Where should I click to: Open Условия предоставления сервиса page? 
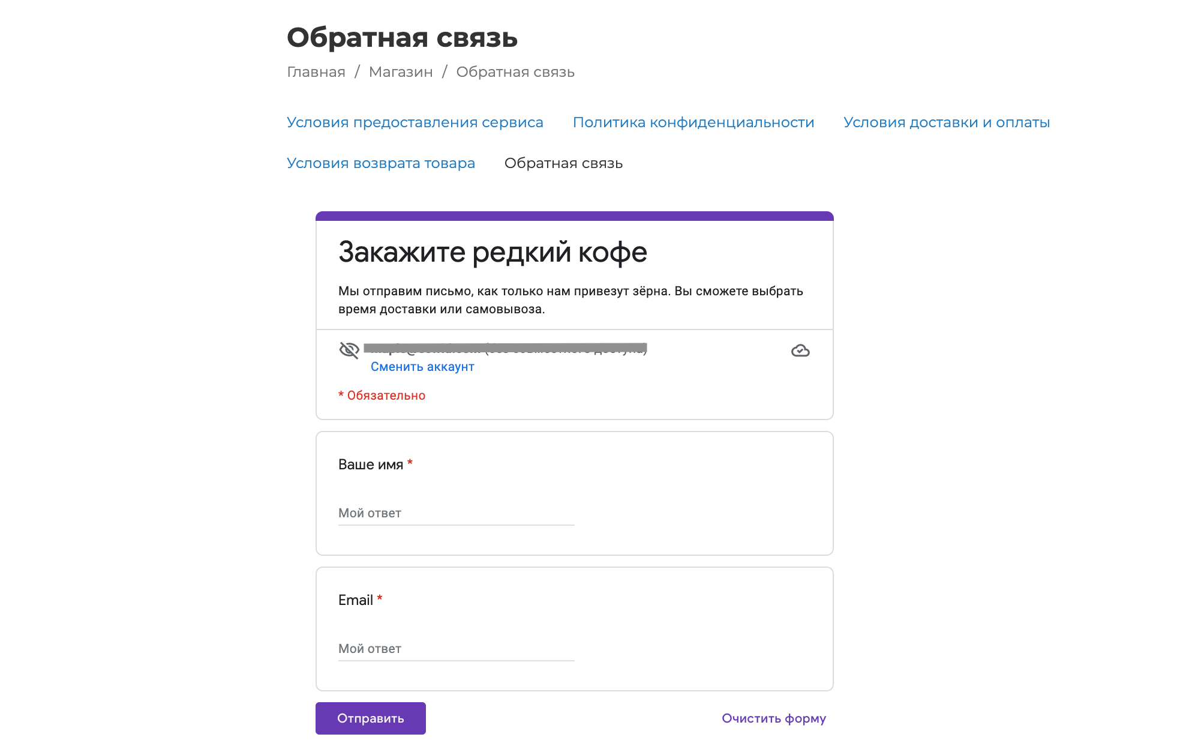point(415,122)
